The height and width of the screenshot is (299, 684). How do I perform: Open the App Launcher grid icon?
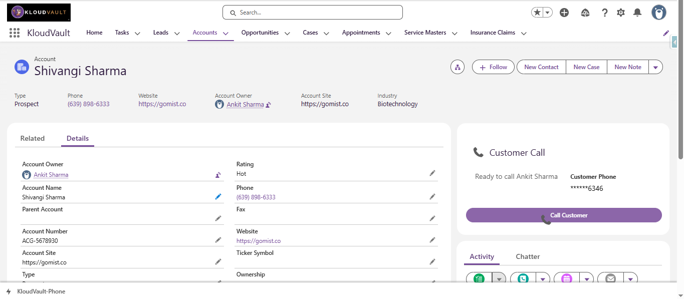tap(15, 33)
